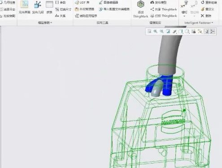Open the UDF 库 library
Viewport: 222px width, 168px height.
[x=82, y=2]
